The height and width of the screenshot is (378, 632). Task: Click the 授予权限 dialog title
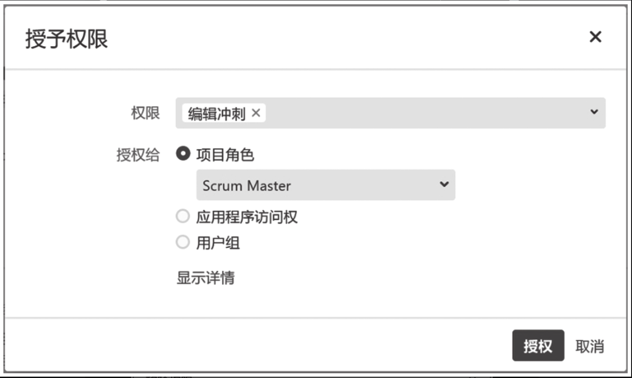[x=67, y=39]
